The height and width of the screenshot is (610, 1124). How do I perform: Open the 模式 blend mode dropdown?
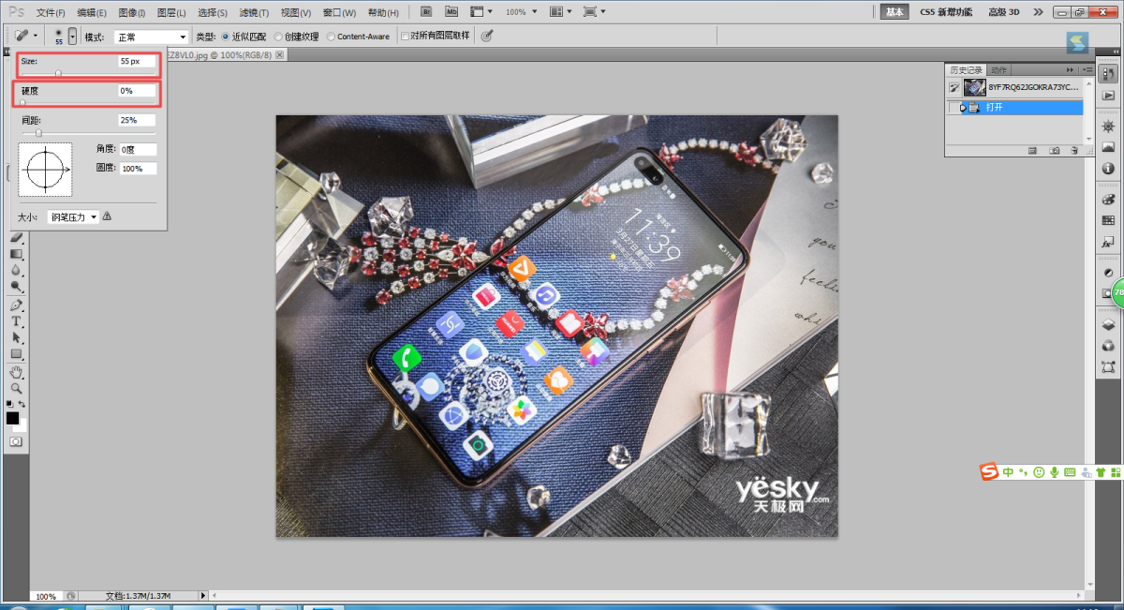151,37
